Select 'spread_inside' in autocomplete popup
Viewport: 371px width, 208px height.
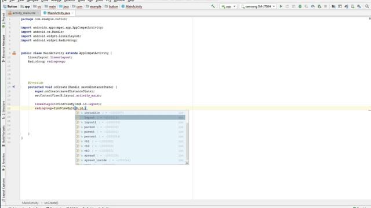tap(130, 160)
